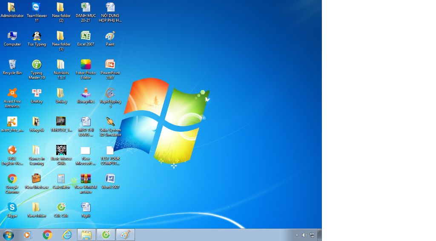
Task: Switch to Coc Coc taskbar window
Action: coord(106,235)
